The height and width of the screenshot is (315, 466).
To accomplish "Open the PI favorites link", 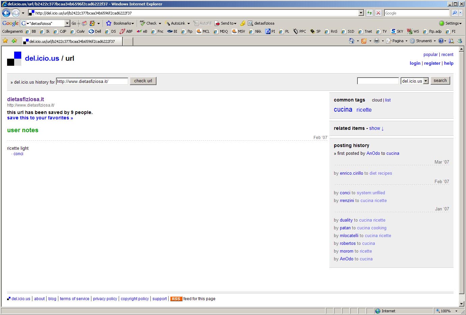I will [270, 31].
